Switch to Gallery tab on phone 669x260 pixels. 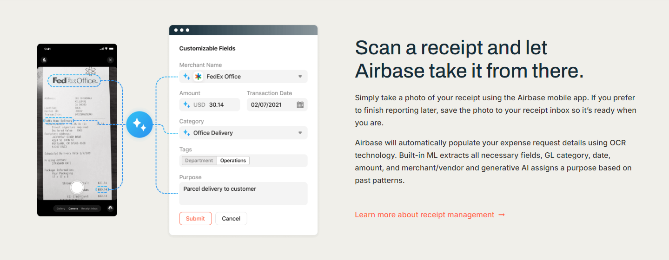61,209
